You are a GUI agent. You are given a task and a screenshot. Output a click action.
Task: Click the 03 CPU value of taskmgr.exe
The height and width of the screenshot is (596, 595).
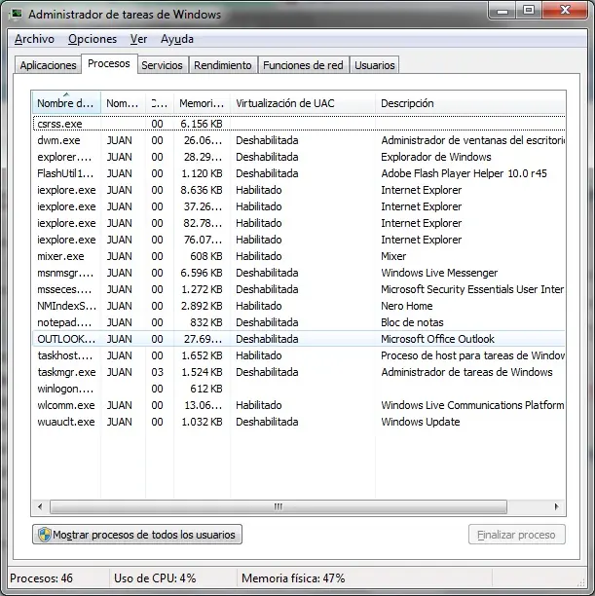click(157, 372)
